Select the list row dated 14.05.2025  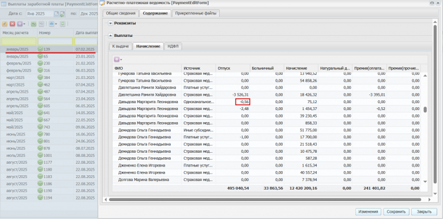pyautogui.click(x=49, y=113)
